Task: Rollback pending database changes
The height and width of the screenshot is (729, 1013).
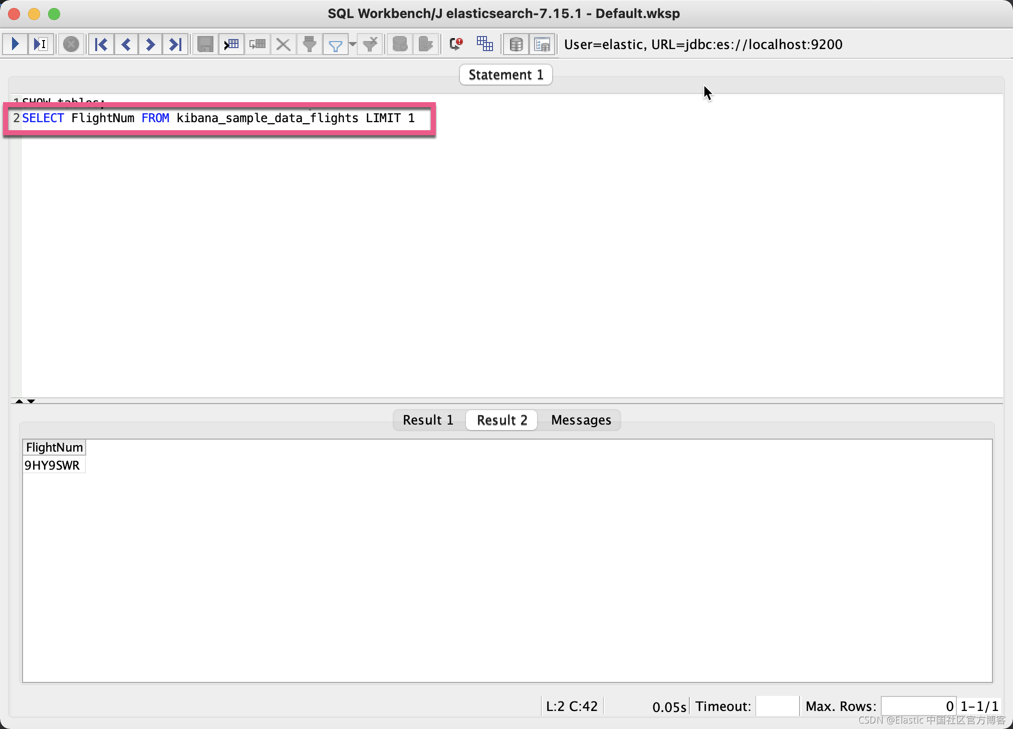Action: pos(425,44)
